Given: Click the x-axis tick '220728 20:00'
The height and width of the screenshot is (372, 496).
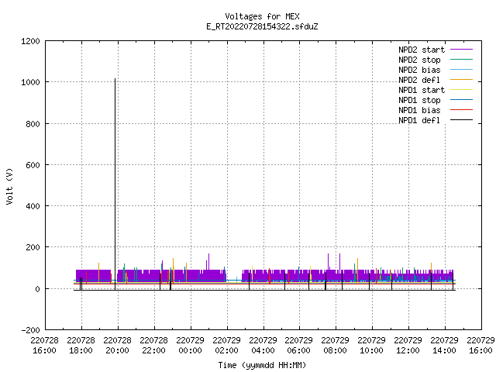Looking at the screenshot, I should [x=117, y=346].
